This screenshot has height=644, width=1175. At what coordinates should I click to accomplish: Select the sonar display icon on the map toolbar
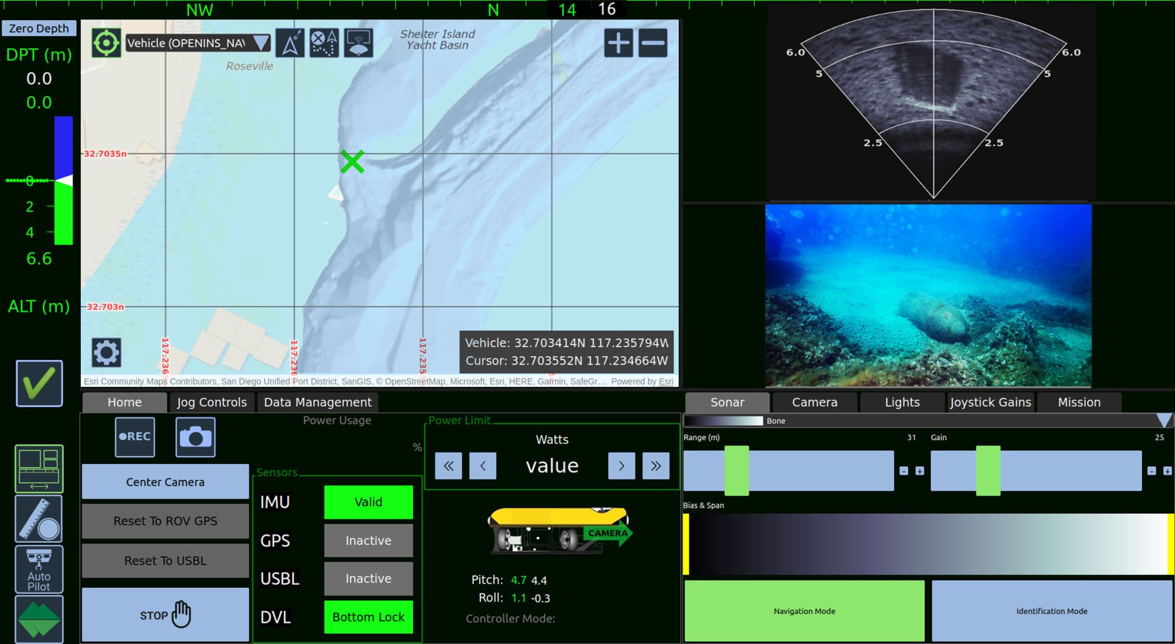coord(359,42)
